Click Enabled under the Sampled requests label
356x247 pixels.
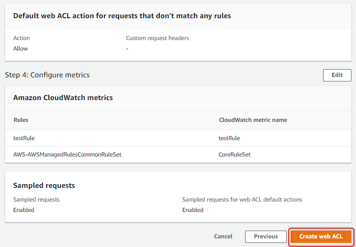pyautogui.click(x=24, y=210)
